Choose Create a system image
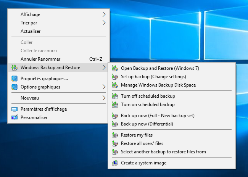 click(x=172, y=163)
